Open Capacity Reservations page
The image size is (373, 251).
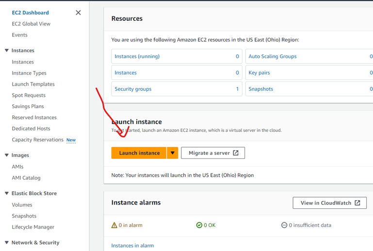coord(37,140)
